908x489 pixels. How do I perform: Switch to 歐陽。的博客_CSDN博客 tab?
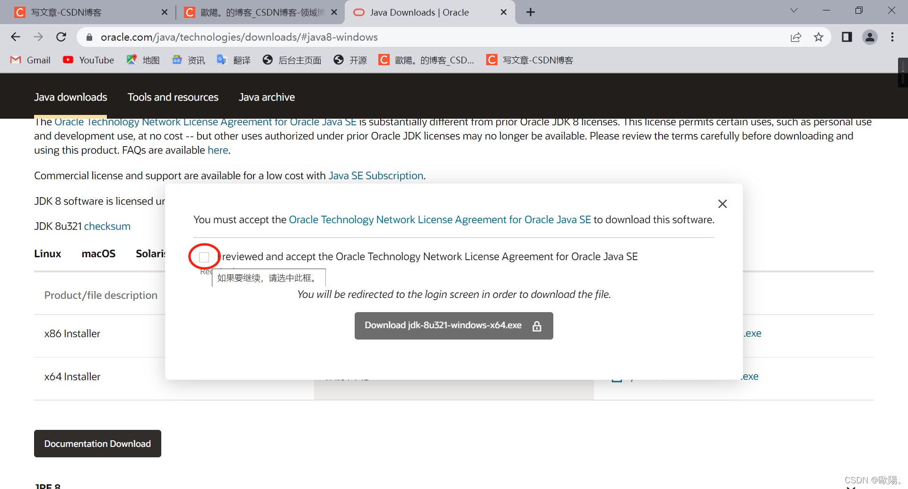tap(259, 12)
